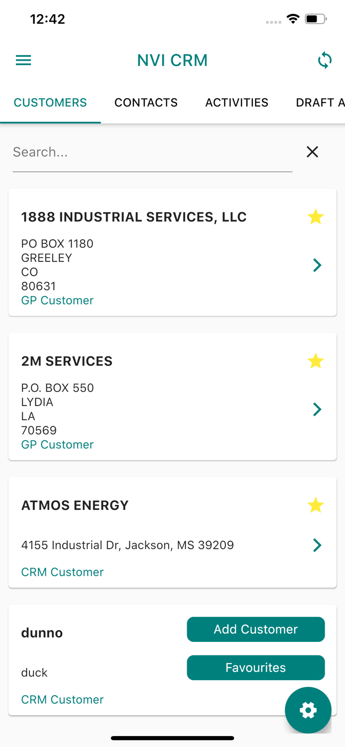
Task: Clear the search with the X icon
Action: pos(312,152)
